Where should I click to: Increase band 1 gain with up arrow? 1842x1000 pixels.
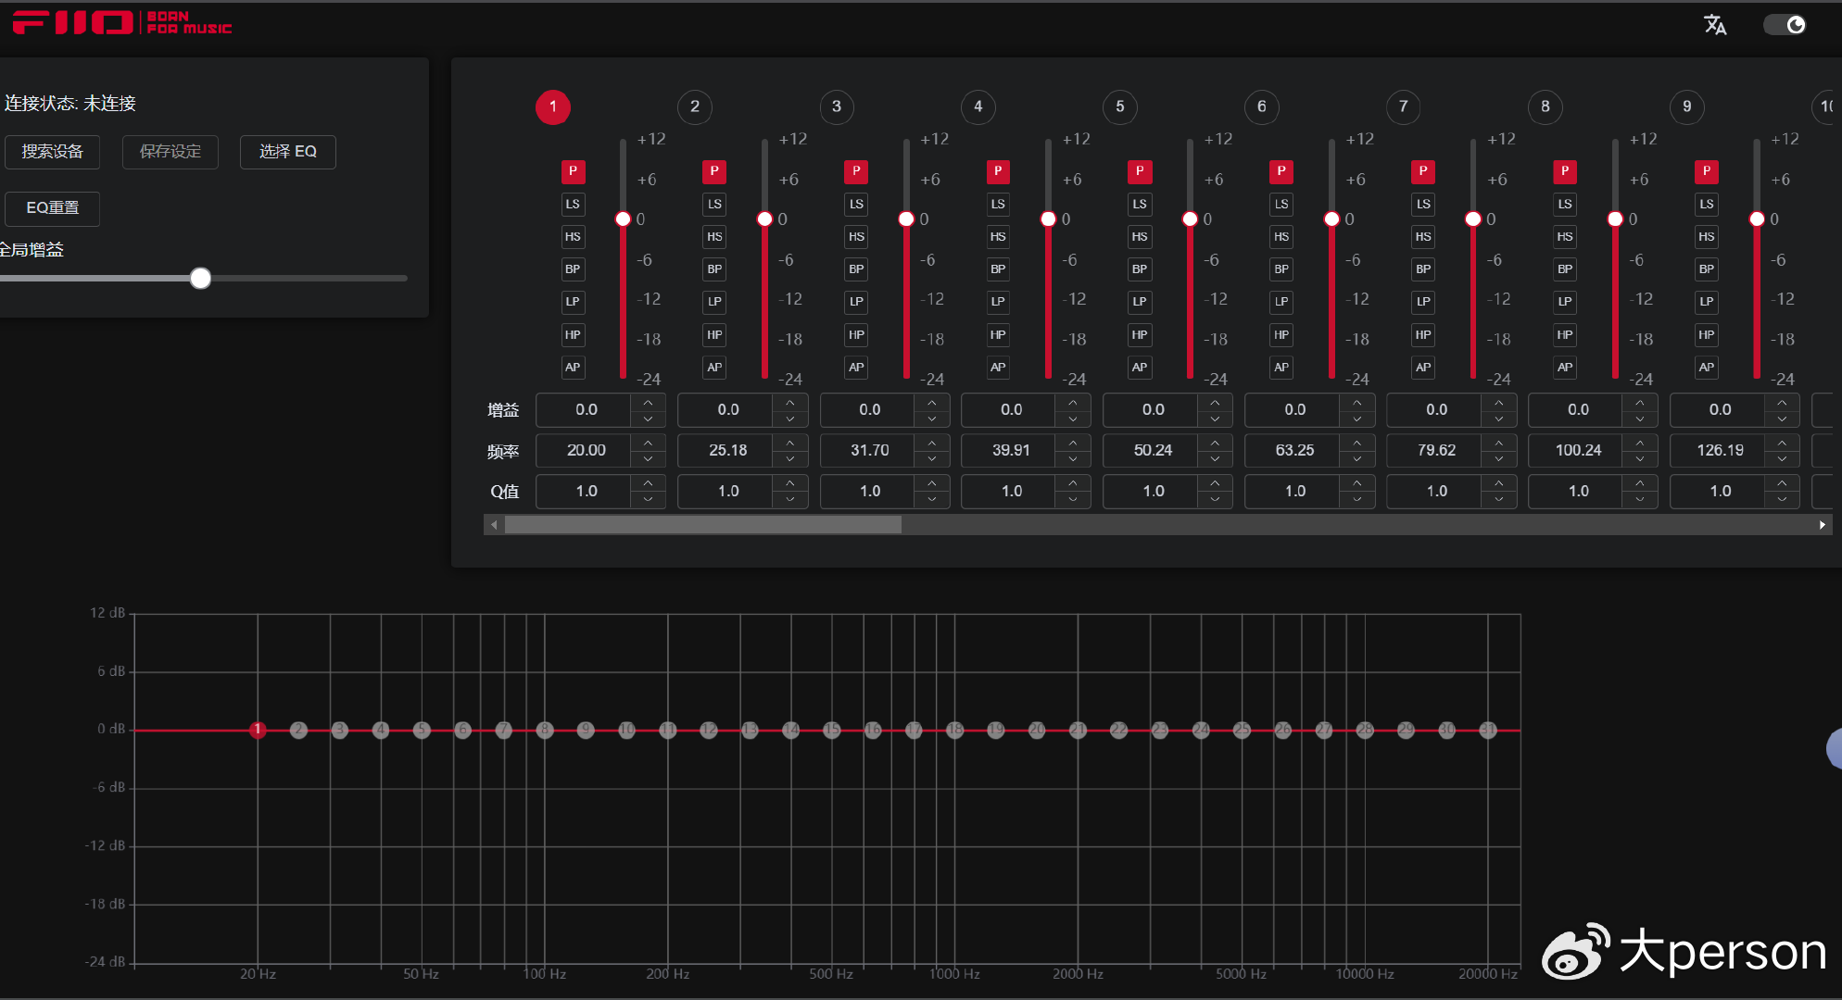click(648, 402)
